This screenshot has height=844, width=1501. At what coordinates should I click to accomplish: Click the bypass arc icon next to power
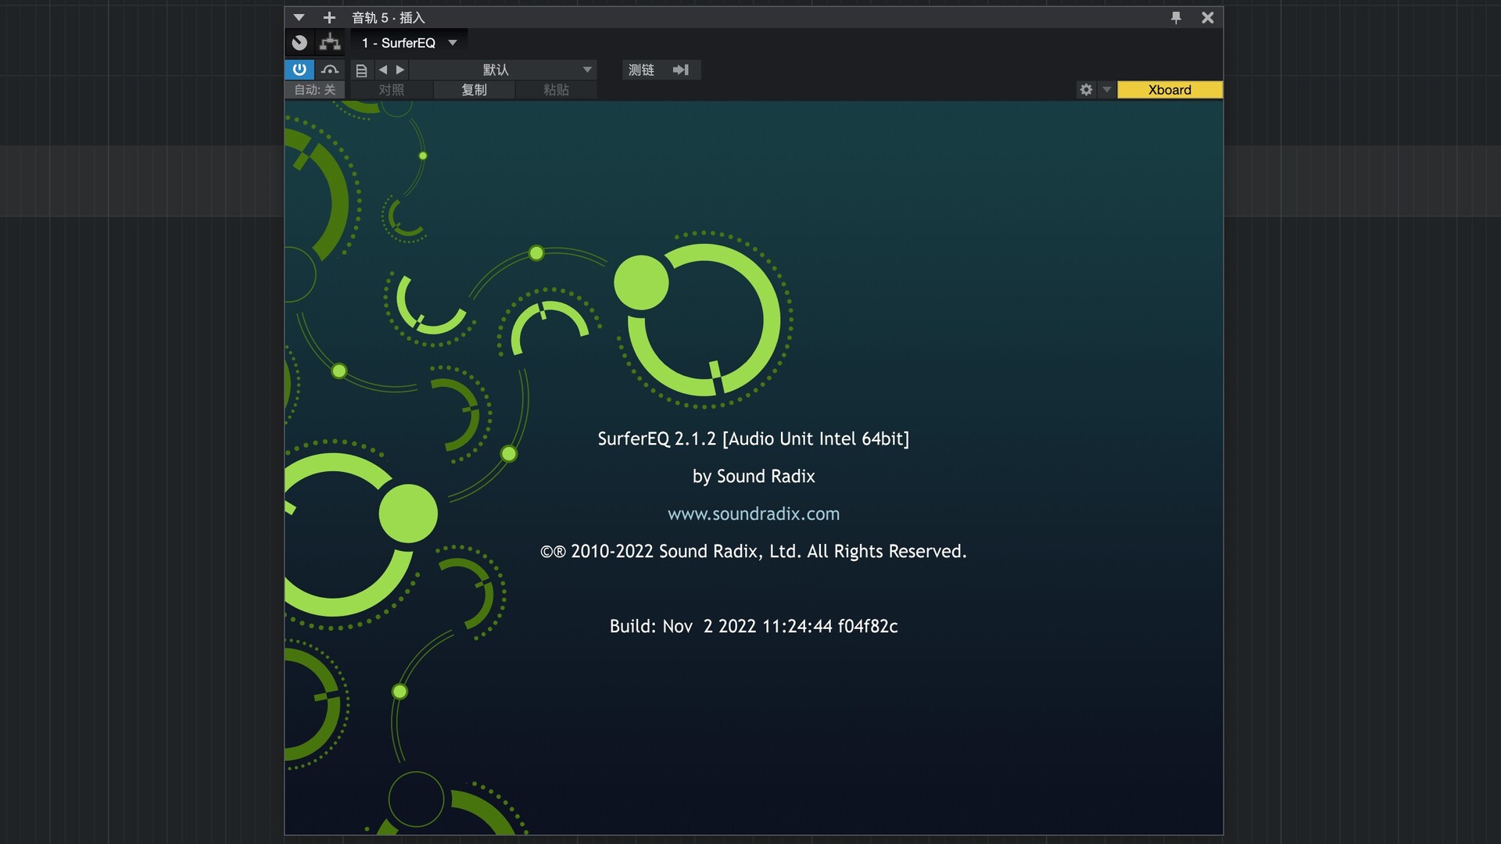tap(330, 70)
